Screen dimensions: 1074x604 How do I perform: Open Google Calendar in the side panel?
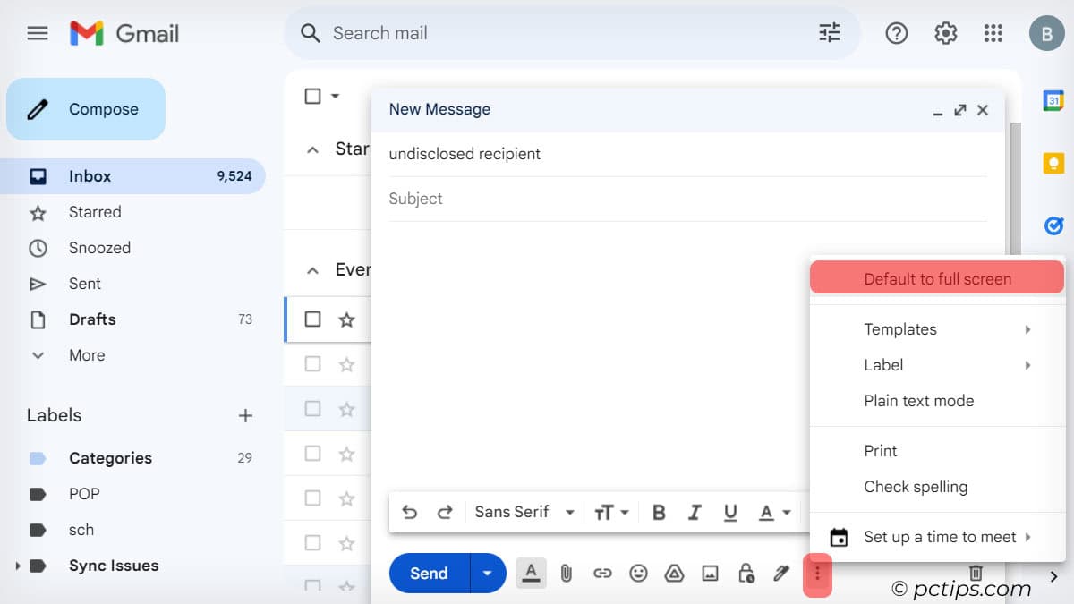click(1053, 100)
